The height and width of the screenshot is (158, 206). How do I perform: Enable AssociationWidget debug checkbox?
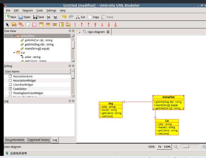pyautogui.click(x=10, y=80)
